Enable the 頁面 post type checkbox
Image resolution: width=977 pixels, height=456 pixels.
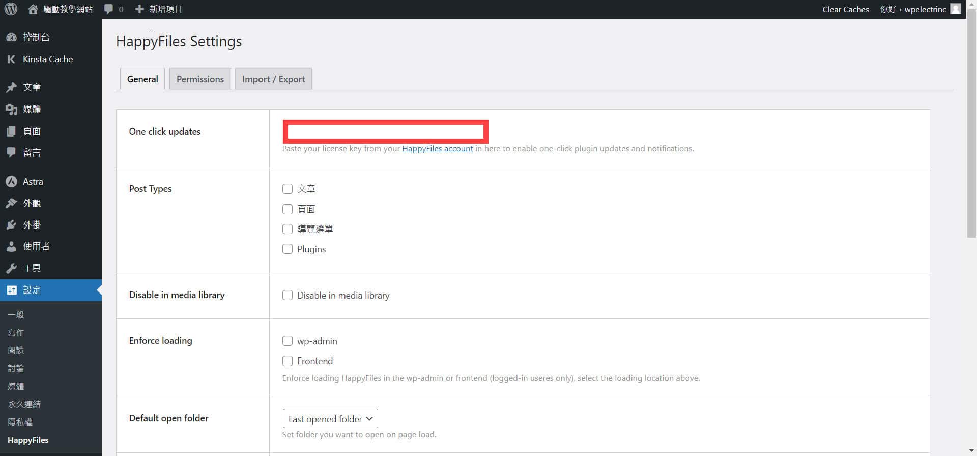tap(288, 209)
